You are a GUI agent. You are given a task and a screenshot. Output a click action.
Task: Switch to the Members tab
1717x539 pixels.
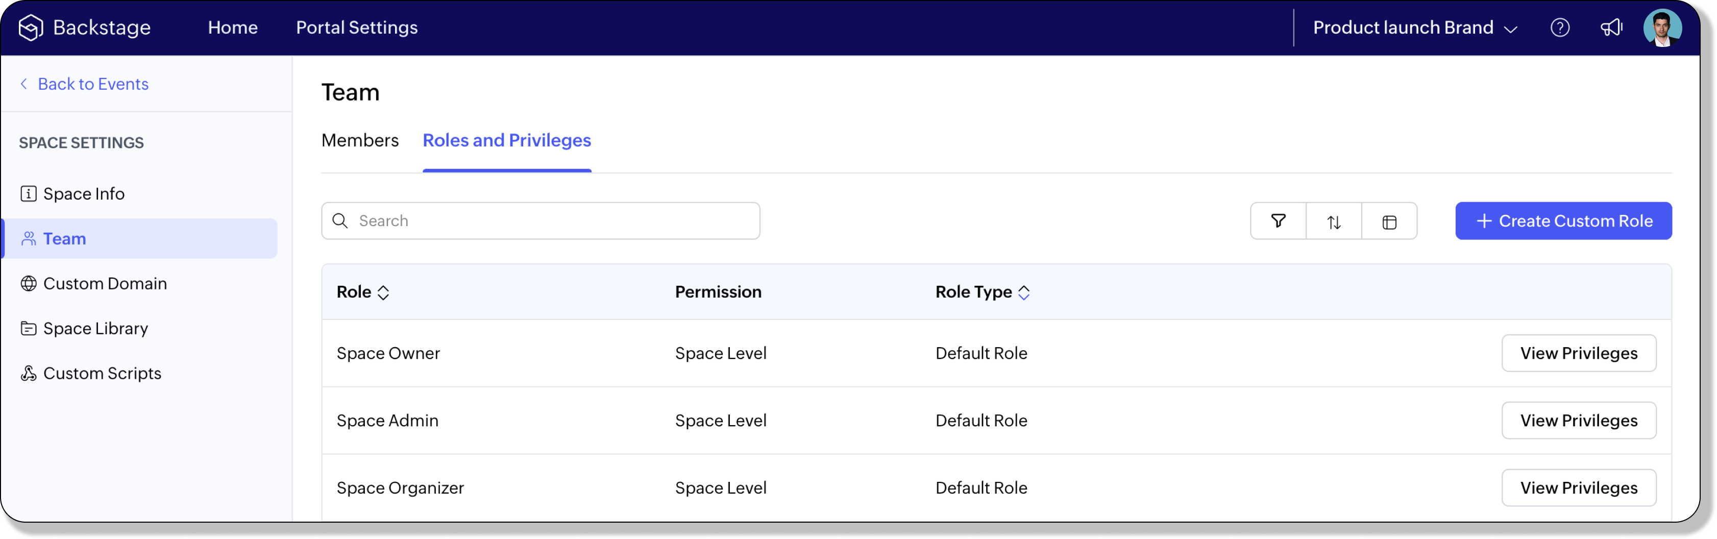360,140
